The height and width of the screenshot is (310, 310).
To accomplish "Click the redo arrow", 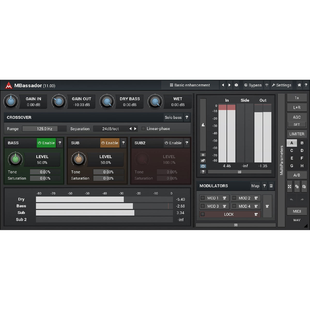I will (302, 199).
